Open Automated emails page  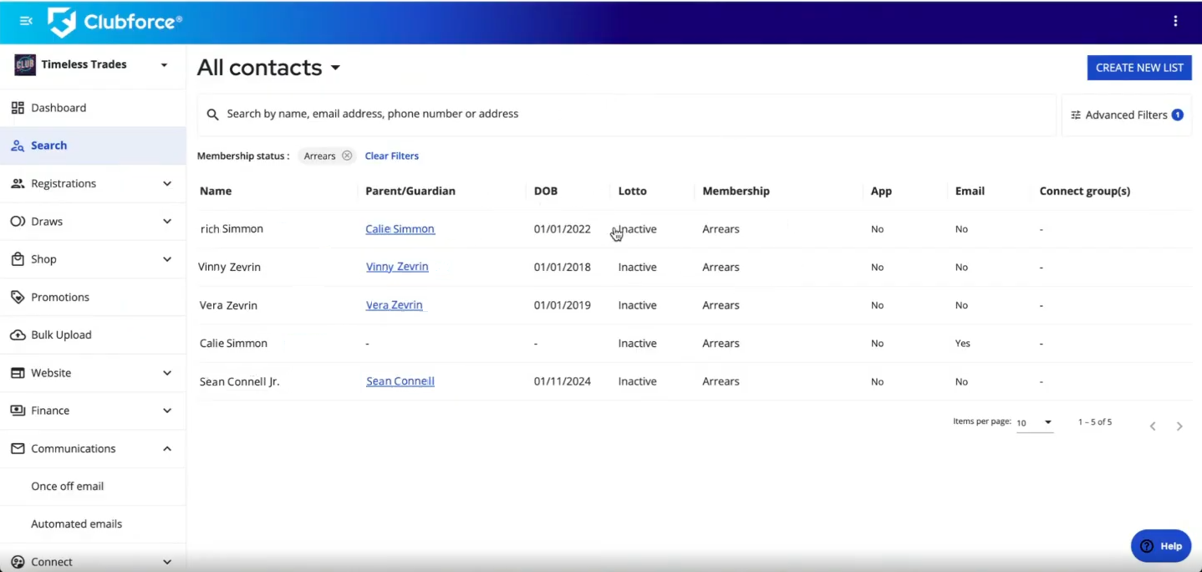pos(77,524)
